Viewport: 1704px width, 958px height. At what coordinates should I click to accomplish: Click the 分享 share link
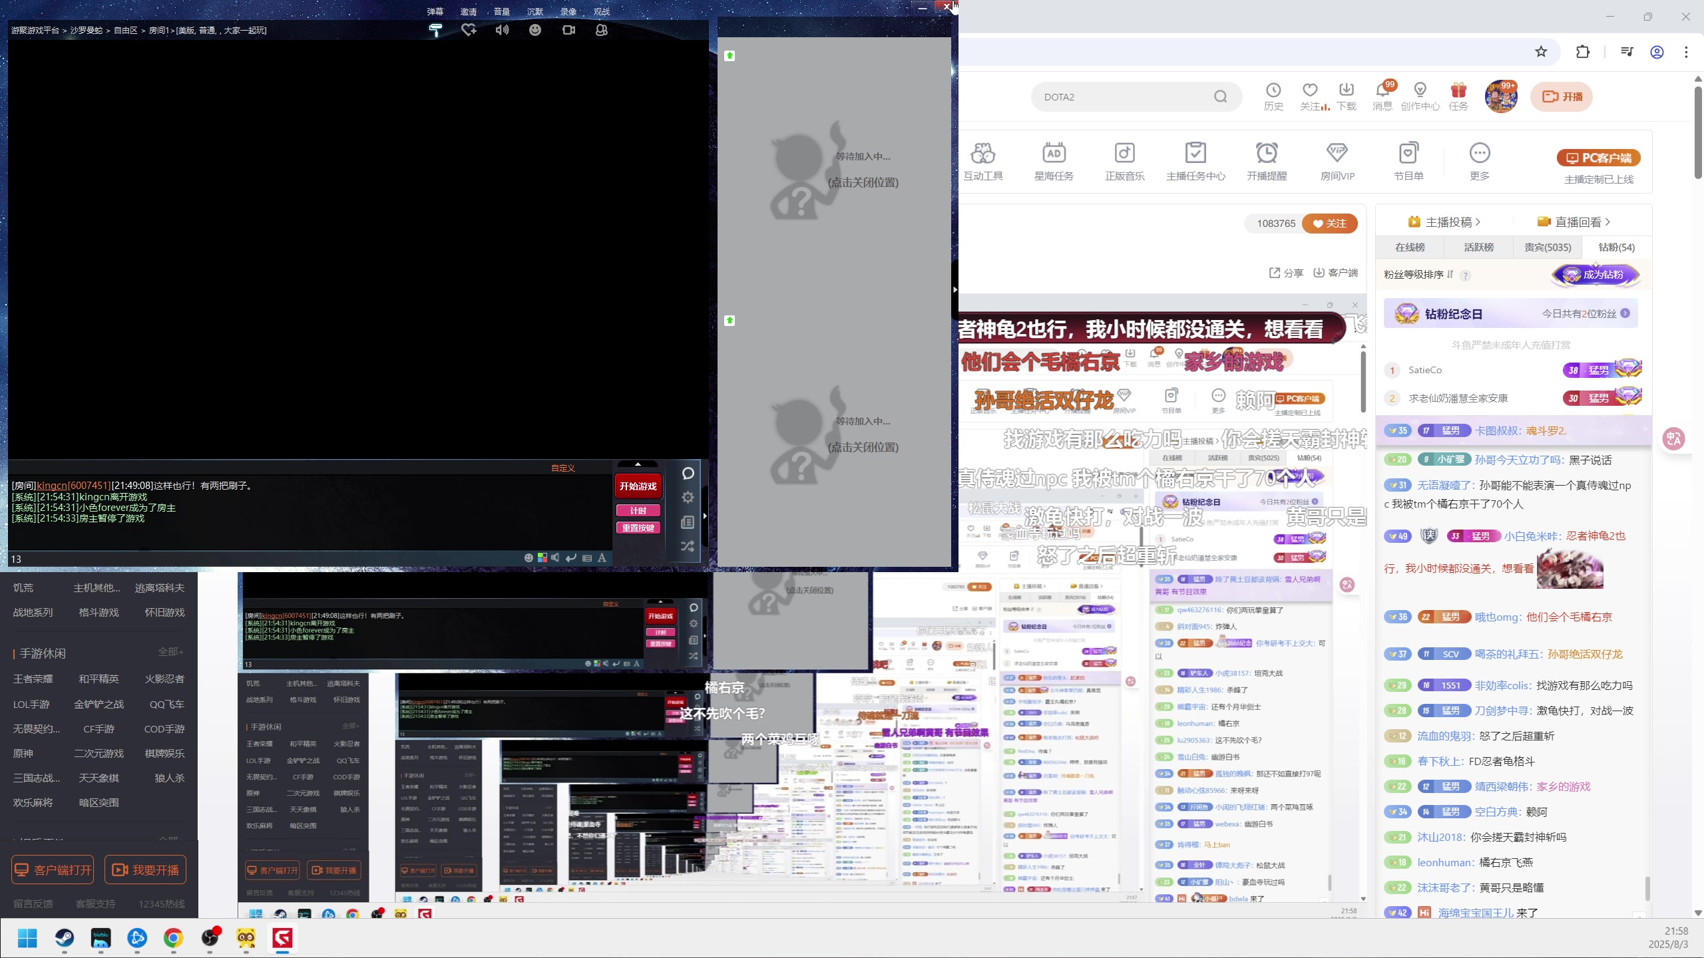[1286, 273]
